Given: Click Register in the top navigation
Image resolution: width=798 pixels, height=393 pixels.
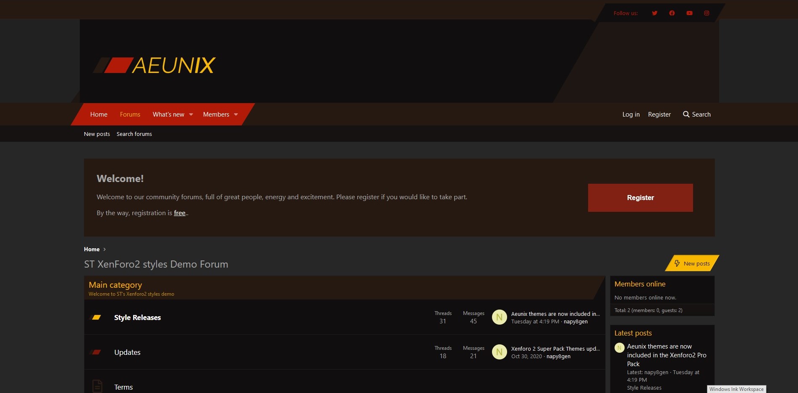Looking at the screenshot, I should point(659,115).
